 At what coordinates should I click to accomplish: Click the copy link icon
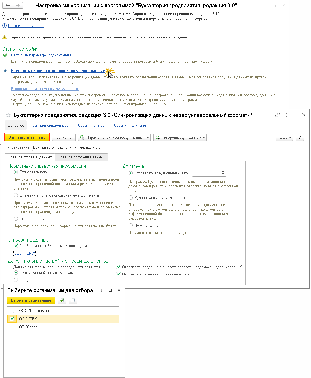(x=277, y=115)
